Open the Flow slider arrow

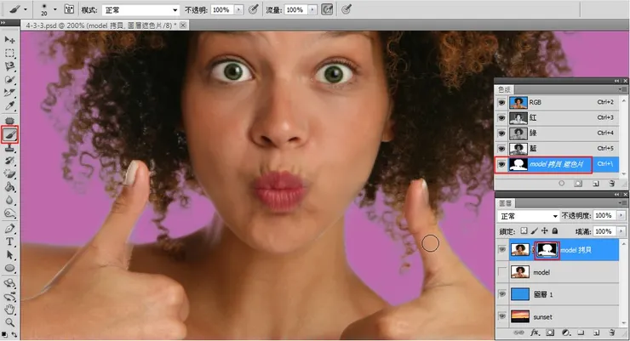(x=312, y=9)
